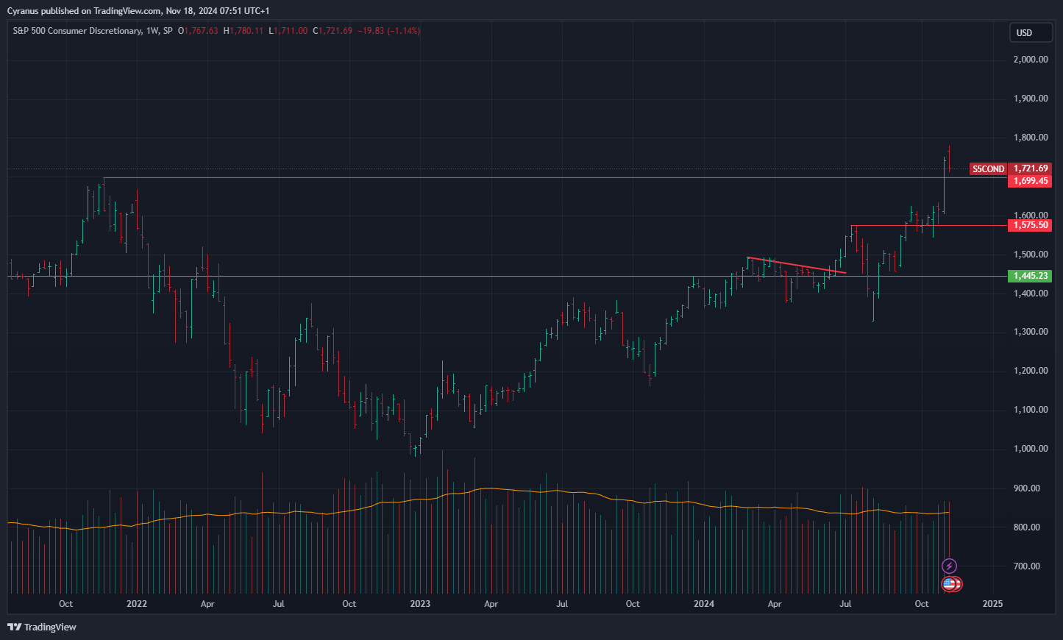1063x640 pixels.
Task: Click the front US flag economic event icon
Action: coord(948,584)
